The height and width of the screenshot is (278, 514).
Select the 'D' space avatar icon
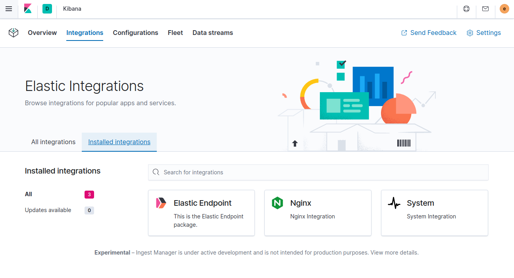[47, 9]
